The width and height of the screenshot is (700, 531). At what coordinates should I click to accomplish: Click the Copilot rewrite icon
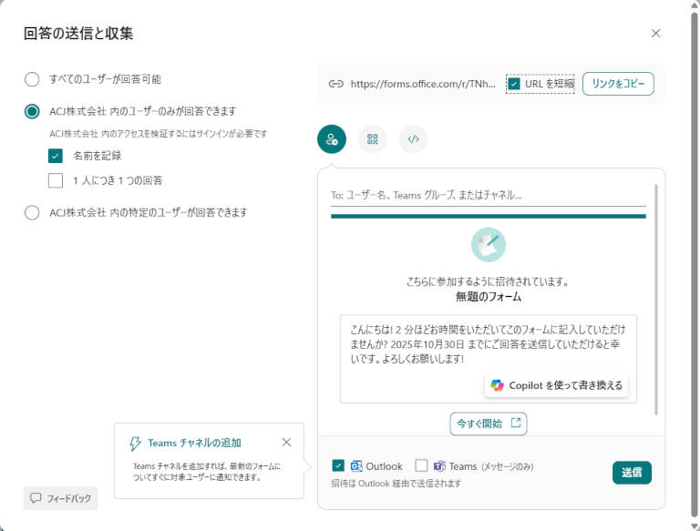pyautogui.click(x=497, y=385)
